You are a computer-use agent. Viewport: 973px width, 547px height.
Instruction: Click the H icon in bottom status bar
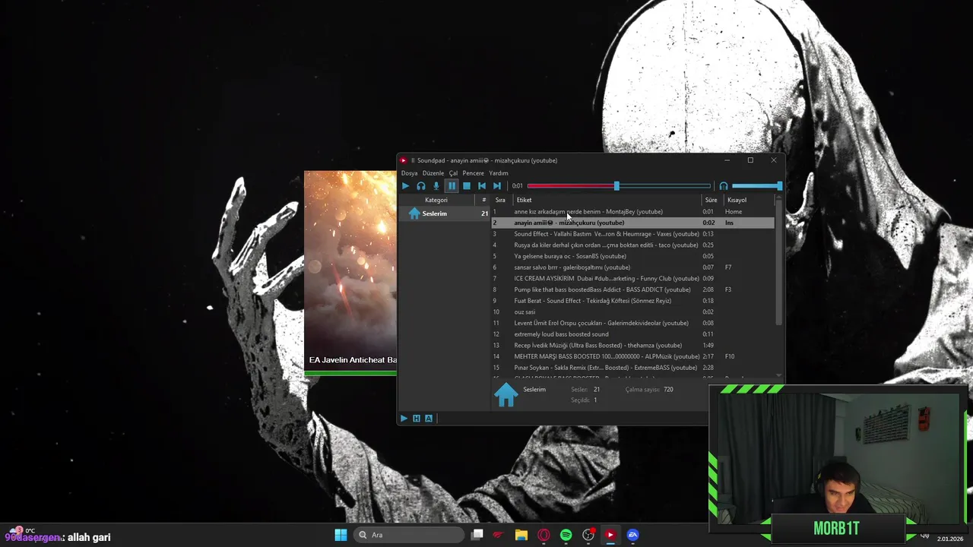pos(416,419)
